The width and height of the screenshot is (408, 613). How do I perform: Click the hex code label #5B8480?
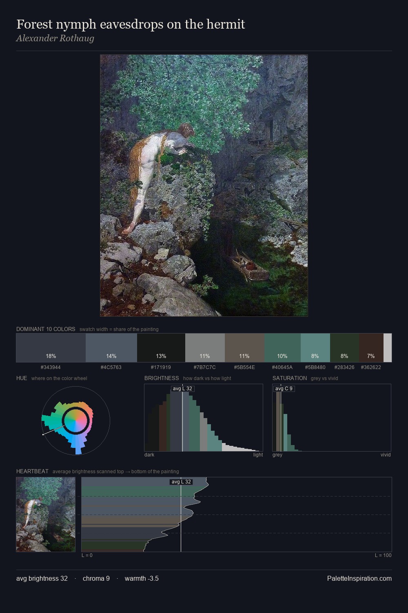tap(315, 367)
